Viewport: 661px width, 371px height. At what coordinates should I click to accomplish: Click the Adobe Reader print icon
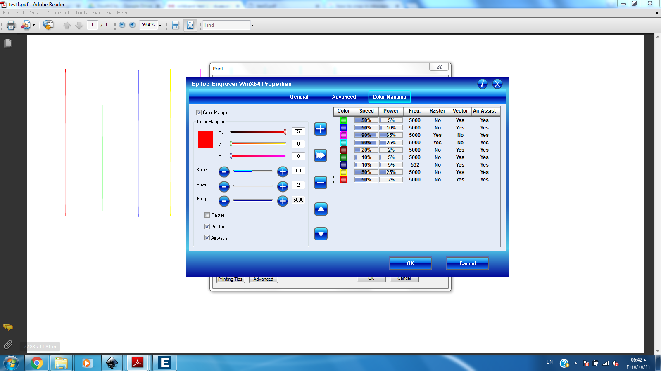(11, 25)
